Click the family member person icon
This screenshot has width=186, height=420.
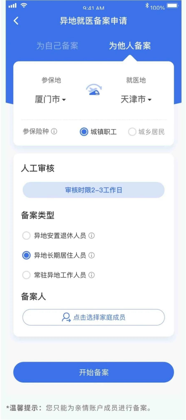(x=66, y=317)
